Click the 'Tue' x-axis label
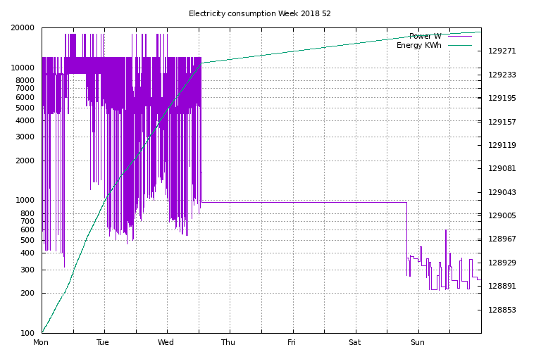The height and width of the screenshot is (352, 541). 102,342
